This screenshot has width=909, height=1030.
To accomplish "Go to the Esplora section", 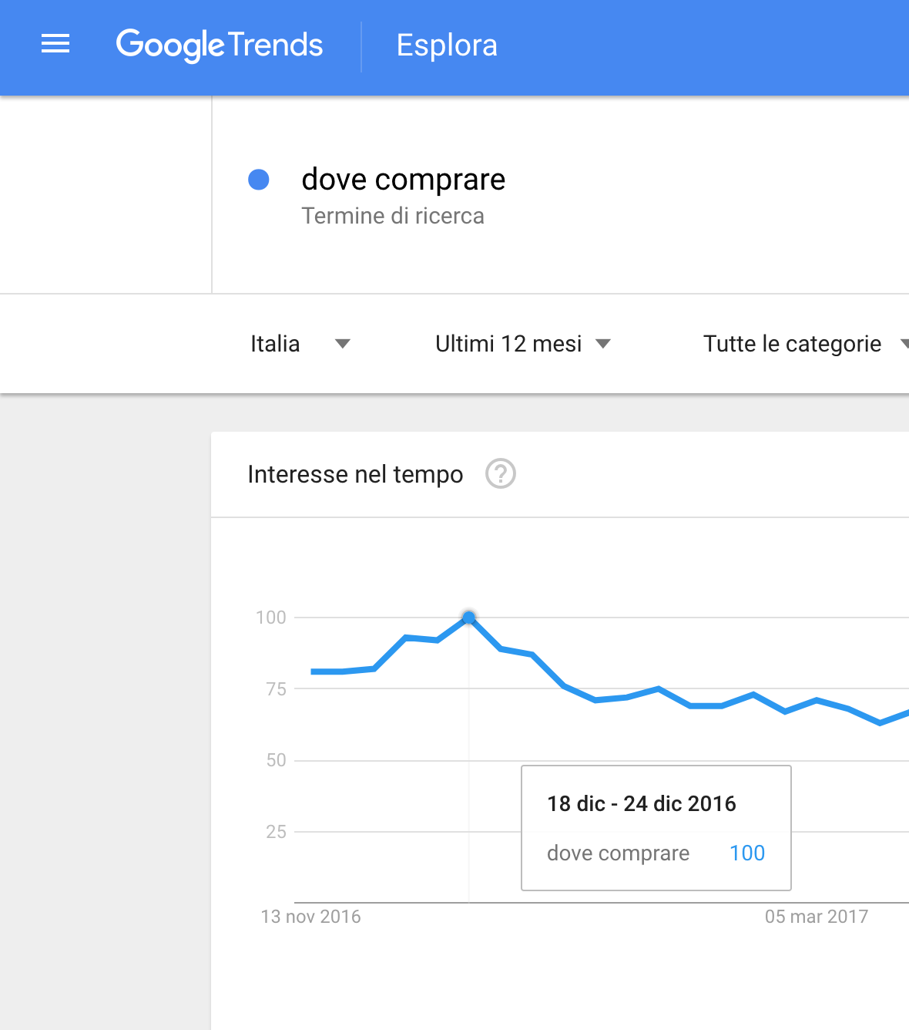I will point(447,45).
